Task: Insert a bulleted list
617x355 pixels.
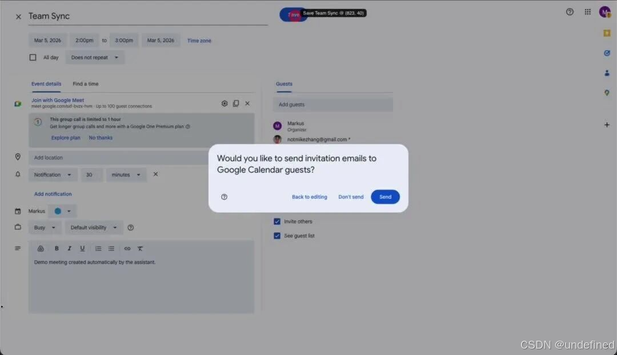Action: pyautogui.click(x=111, y=248)
